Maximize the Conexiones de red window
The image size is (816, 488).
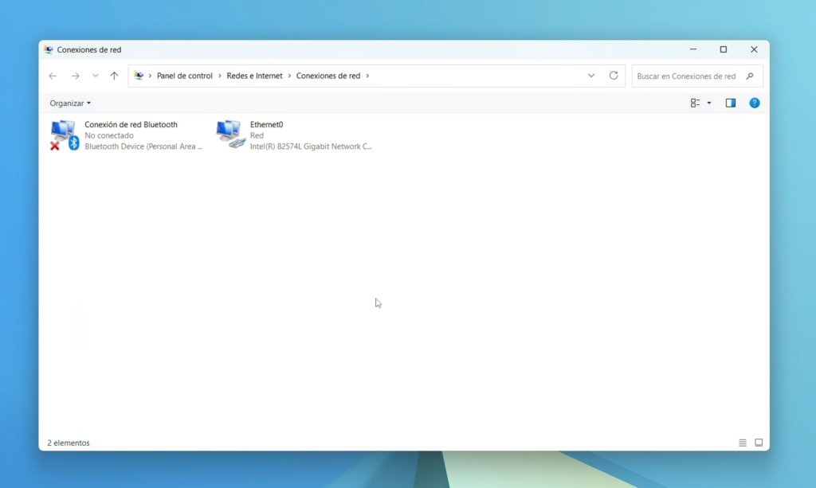tap(724, 49)
